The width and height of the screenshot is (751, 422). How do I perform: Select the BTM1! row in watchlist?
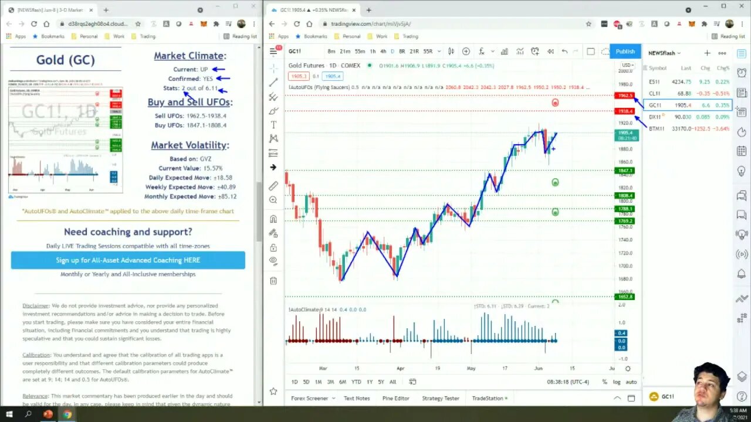point(688,128)
